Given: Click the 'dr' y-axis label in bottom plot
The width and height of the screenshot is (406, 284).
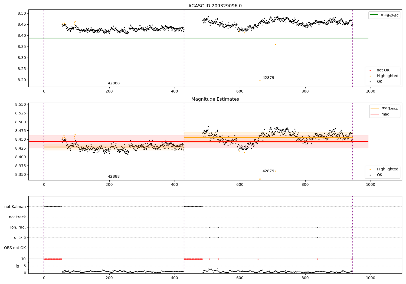Looking at the screenshot, I should coord(18,266).
